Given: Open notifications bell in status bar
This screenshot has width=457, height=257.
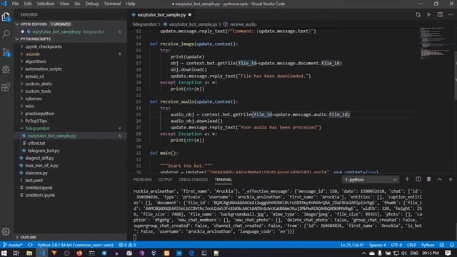Looking at the screenshot, I should (x=451, y=245).
